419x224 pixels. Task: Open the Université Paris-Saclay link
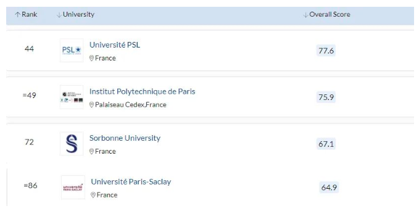pyautogui.click(x=131, y=182)
